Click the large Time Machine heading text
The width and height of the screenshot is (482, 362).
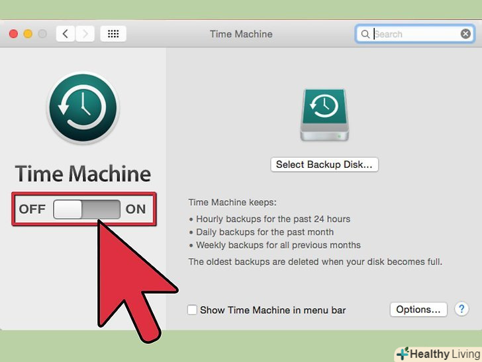pos(83,174)
